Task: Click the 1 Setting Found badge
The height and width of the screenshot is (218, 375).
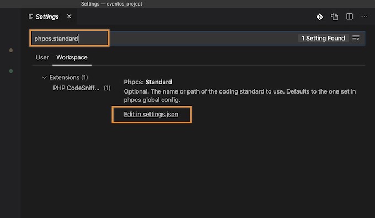Action: pyautogui.click(x=323, y=38)
